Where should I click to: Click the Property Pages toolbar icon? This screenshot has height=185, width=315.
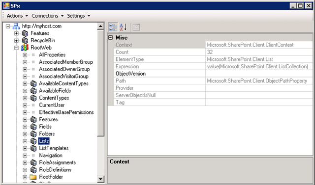[136, 27]
